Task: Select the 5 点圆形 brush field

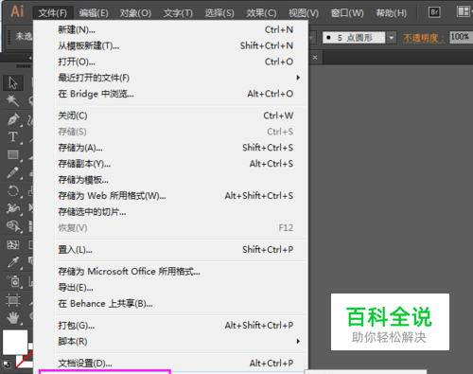Action: 354,38
